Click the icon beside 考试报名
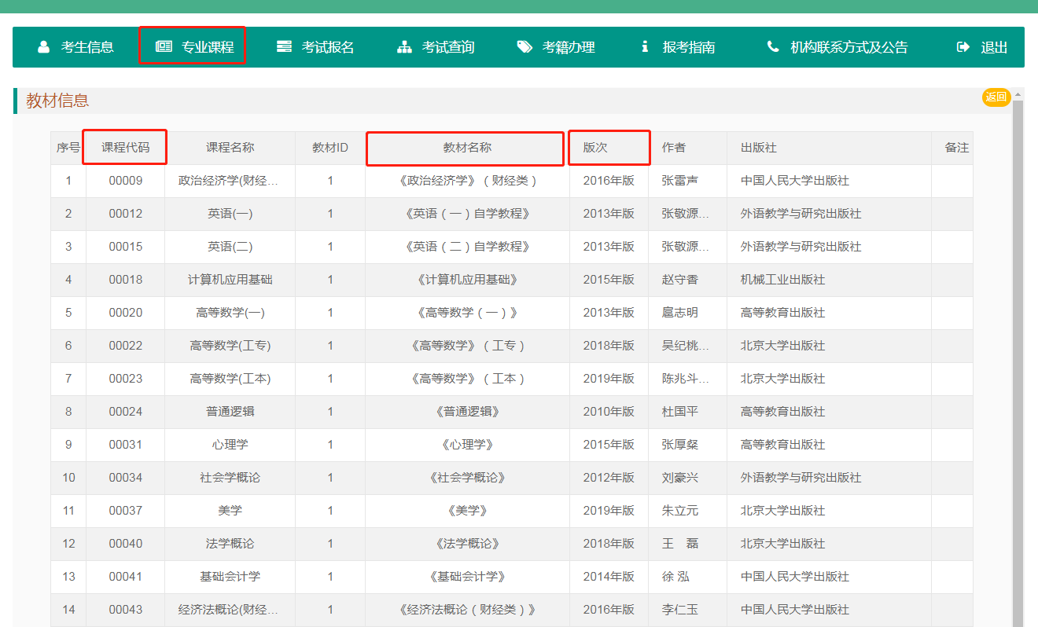 coord(284,47)
